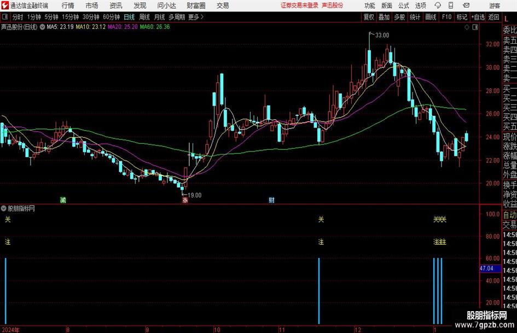517x333 pixels.
Task: Click the 标记 mark button
Action: coord(462,17)
